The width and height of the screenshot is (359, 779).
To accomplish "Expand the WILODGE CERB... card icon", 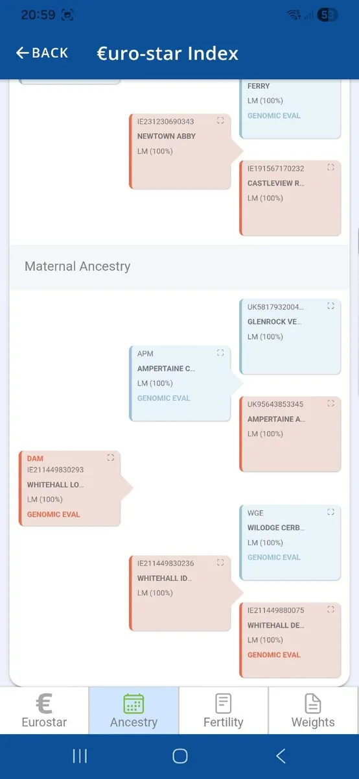I will [330, 512].
